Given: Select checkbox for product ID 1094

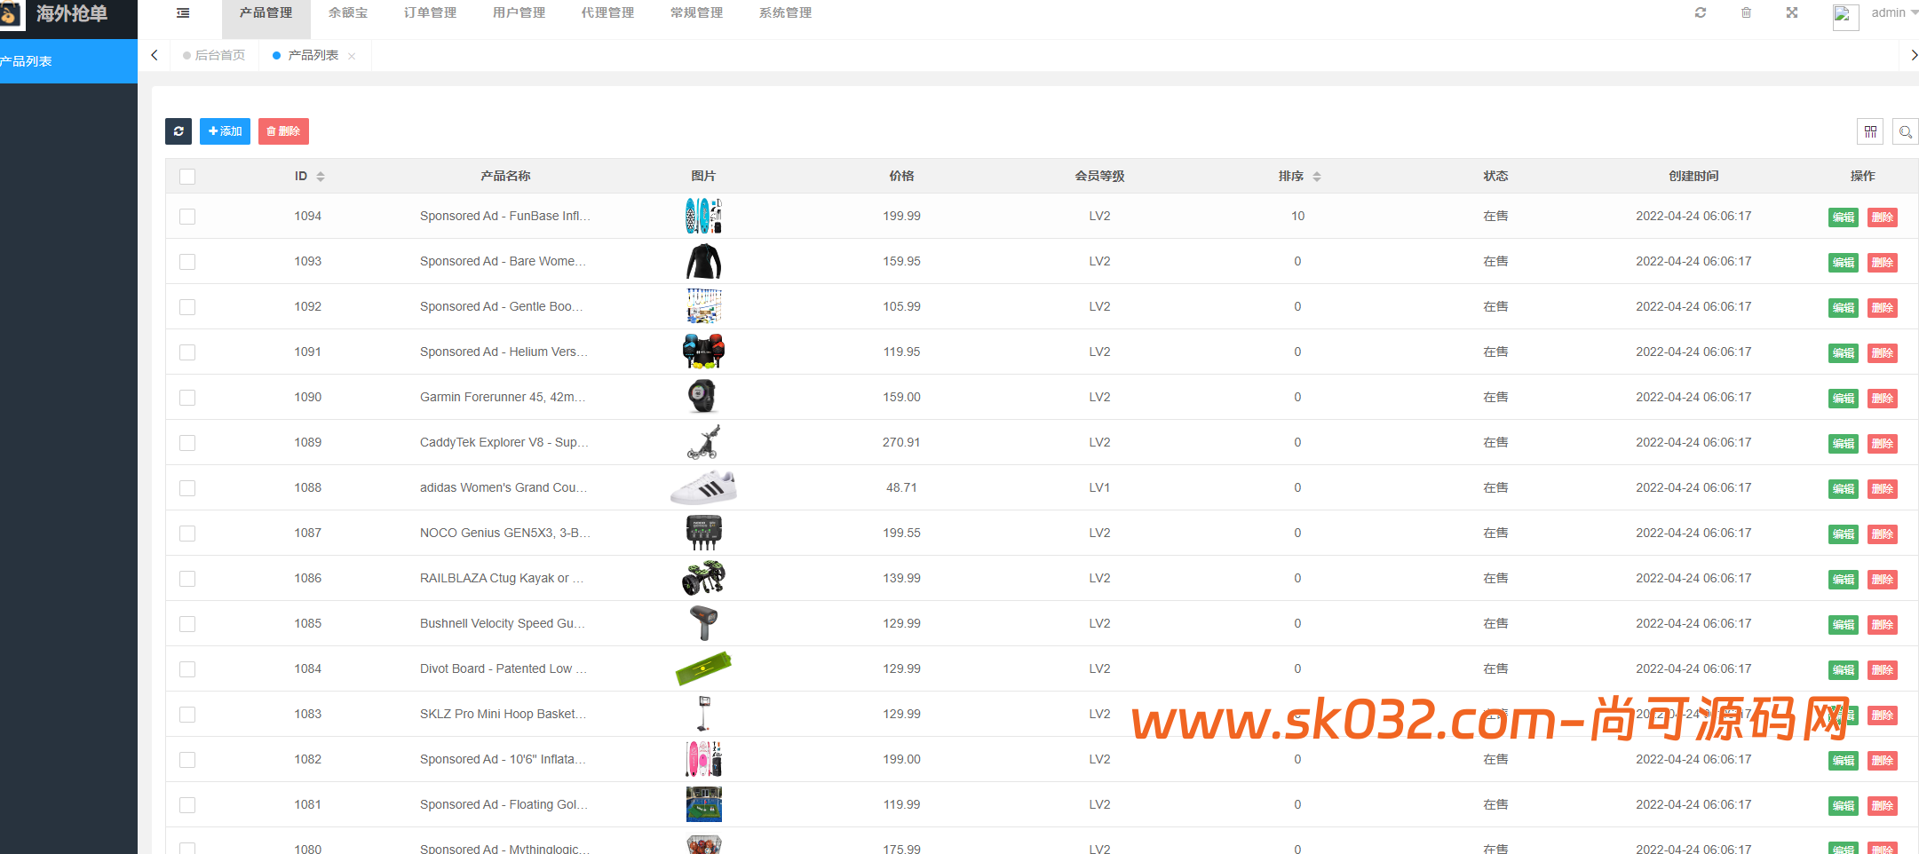Looking at the screenshot, I should (x=187, y=217).
